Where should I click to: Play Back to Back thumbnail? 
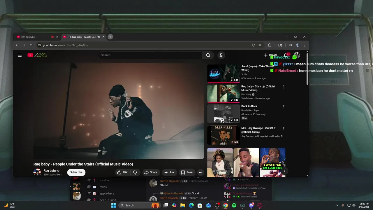tap(224, 113)
